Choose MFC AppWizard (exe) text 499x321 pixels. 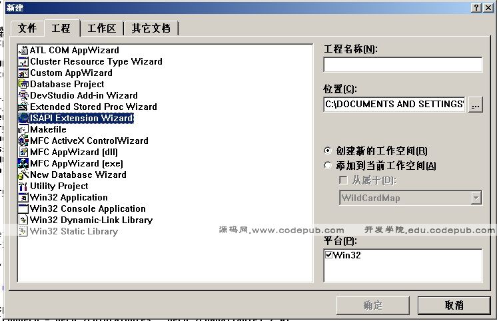(77, 164)
